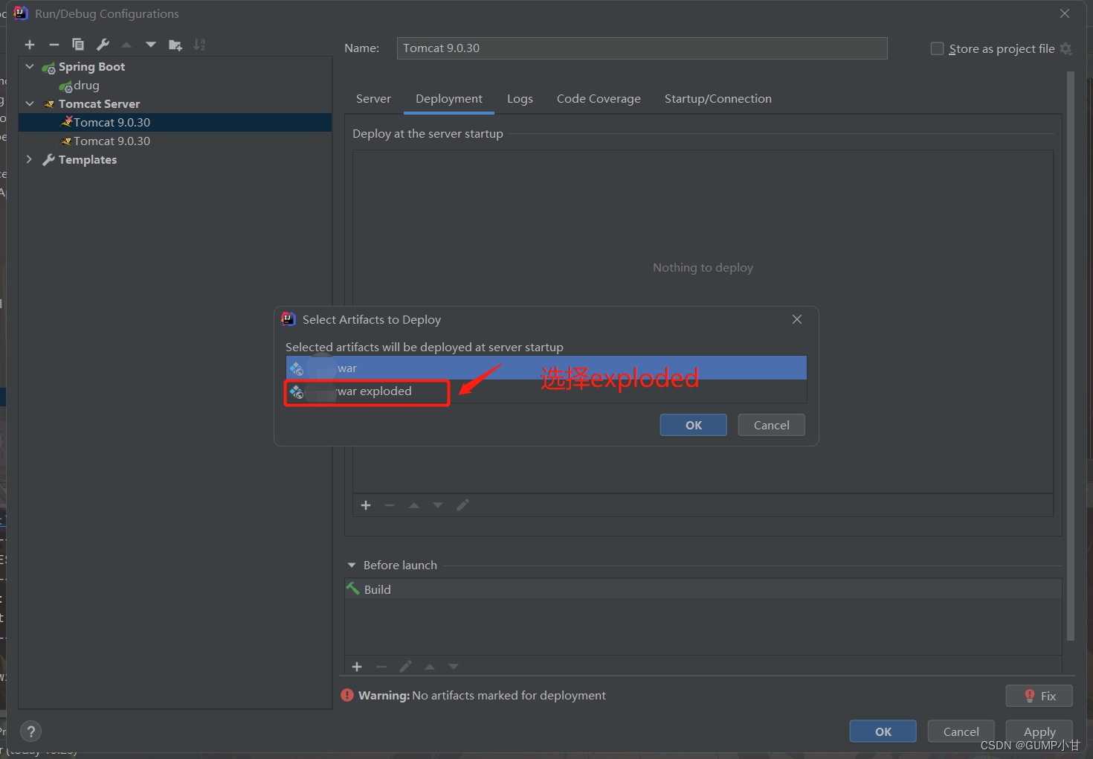Edit Before launch task pencil icon
Image resolution: width=1093 pixels, height=759 pixels.
coord(405,667)
